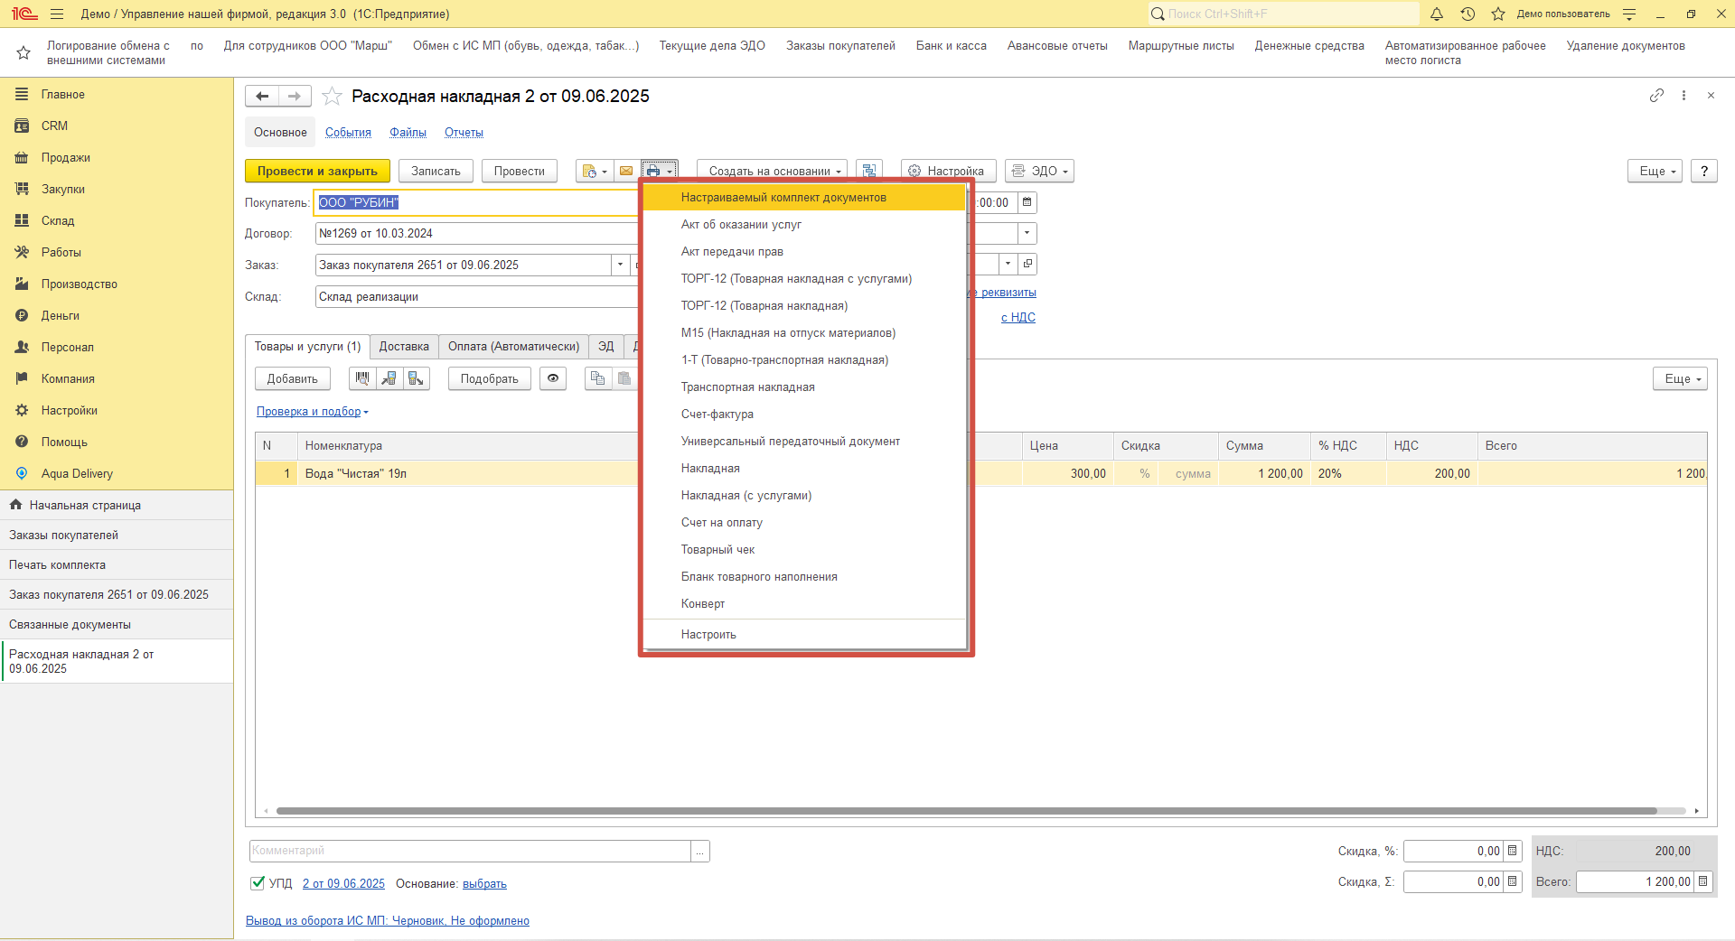Focus the Комментарий input field
Image resolution: width=1735 pixels, height=941 pixels.
pyautogui.click(x=470, y=851)
